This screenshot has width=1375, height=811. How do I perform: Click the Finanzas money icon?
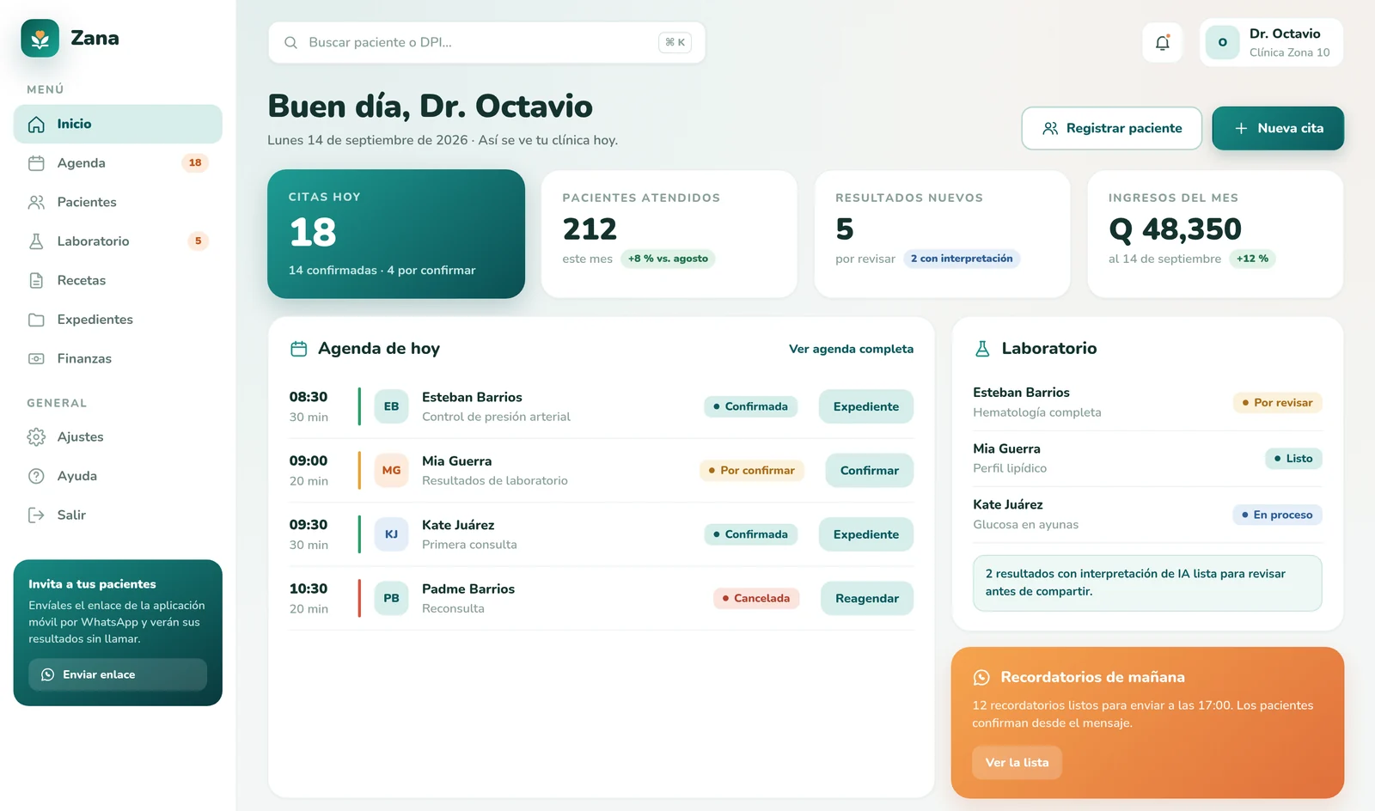click(x=36, y=358)
